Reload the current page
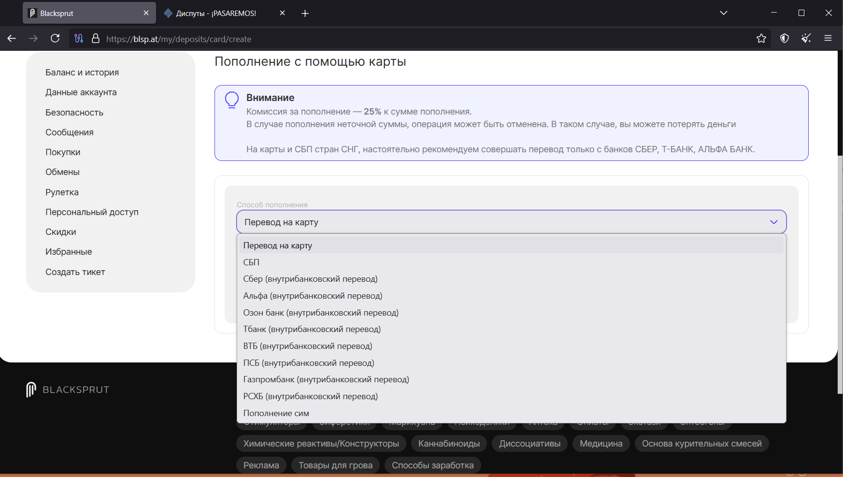Image resolution: width=843 pixels, height=477 pixels. (x=55, y=39)
